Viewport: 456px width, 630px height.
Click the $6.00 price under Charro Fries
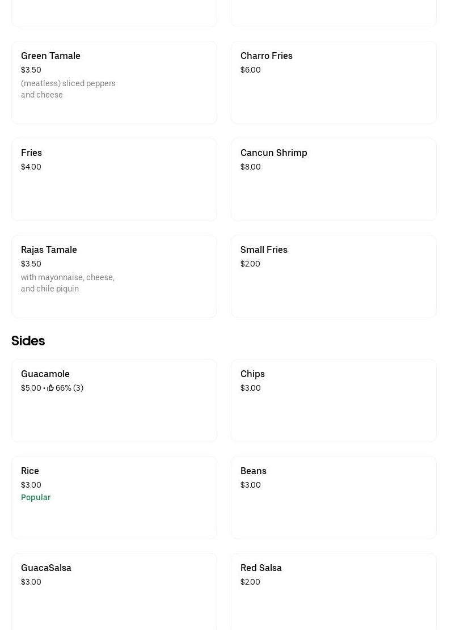point(250,70)
